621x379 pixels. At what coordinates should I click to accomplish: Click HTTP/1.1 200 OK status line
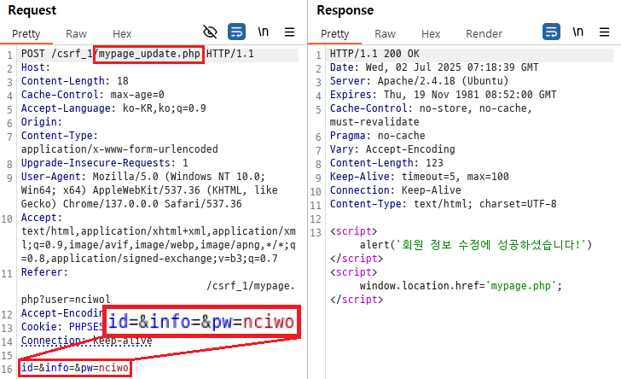coord(374,54)
